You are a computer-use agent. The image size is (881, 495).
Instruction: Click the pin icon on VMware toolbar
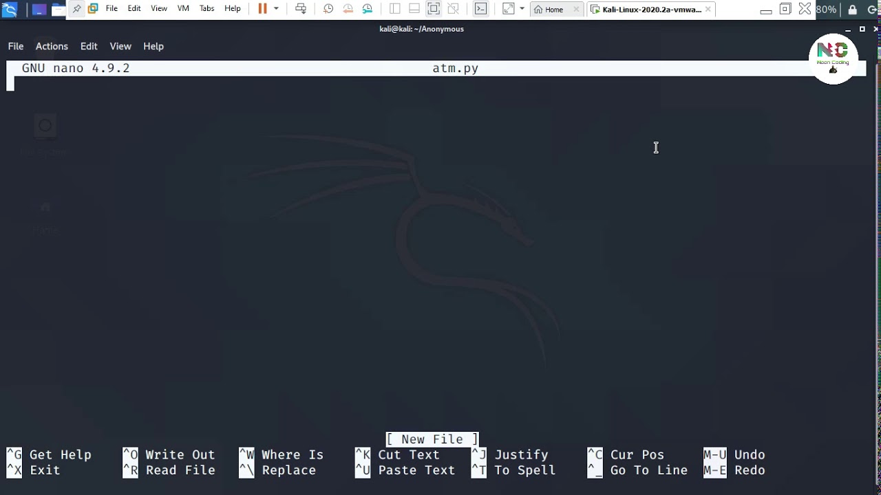(x=77, y=9)
